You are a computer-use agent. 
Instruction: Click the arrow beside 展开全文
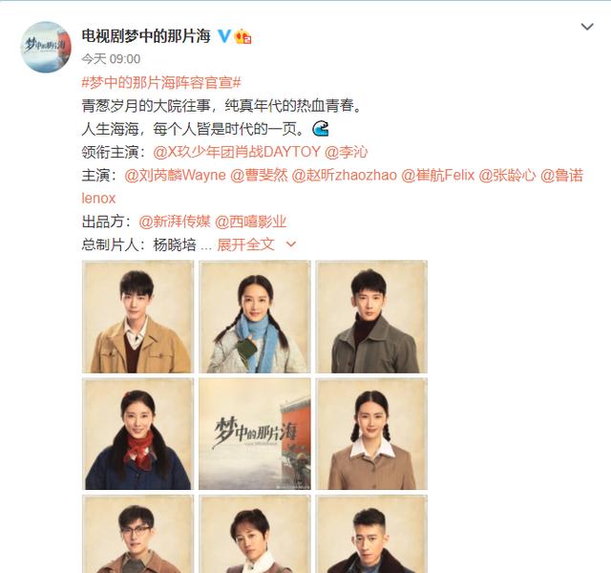tap(290, 244)
